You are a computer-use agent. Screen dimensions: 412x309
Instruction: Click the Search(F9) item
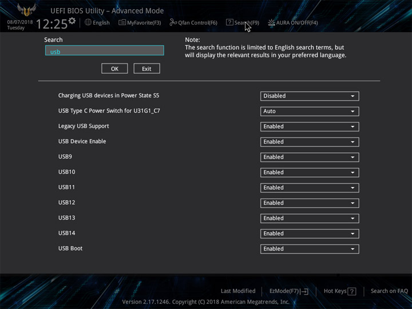click(243, 22)
